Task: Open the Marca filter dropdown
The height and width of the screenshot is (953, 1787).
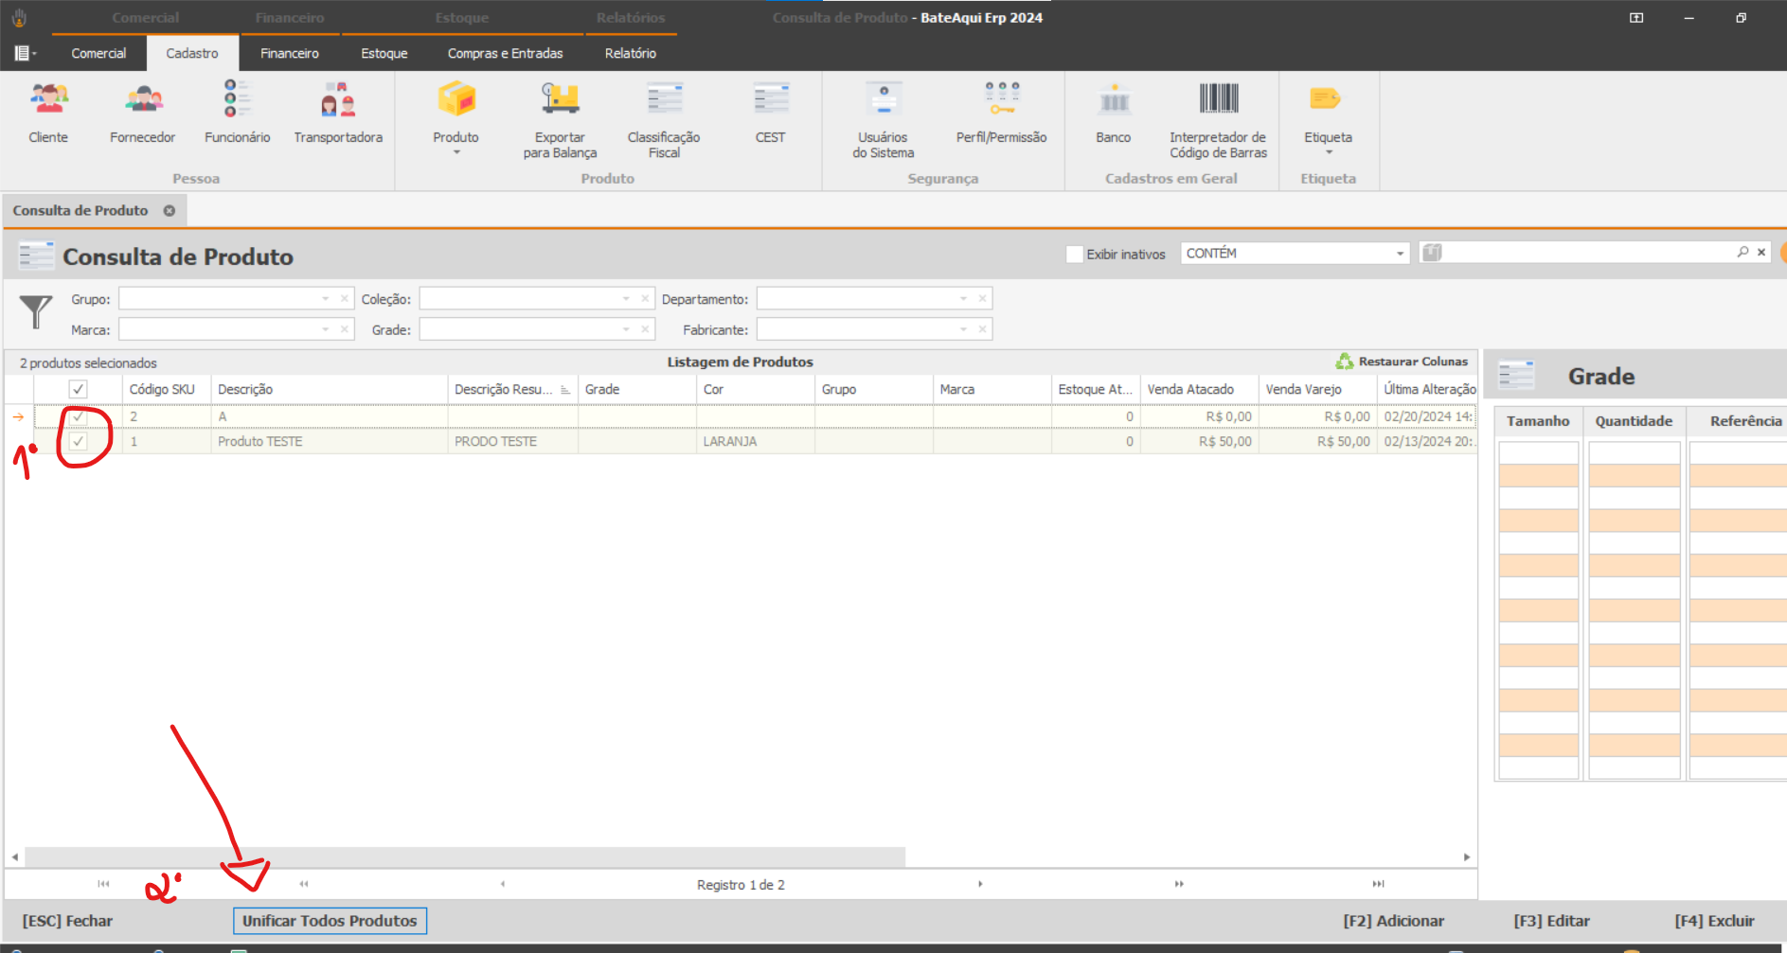Action: click(x=325, y=329)
